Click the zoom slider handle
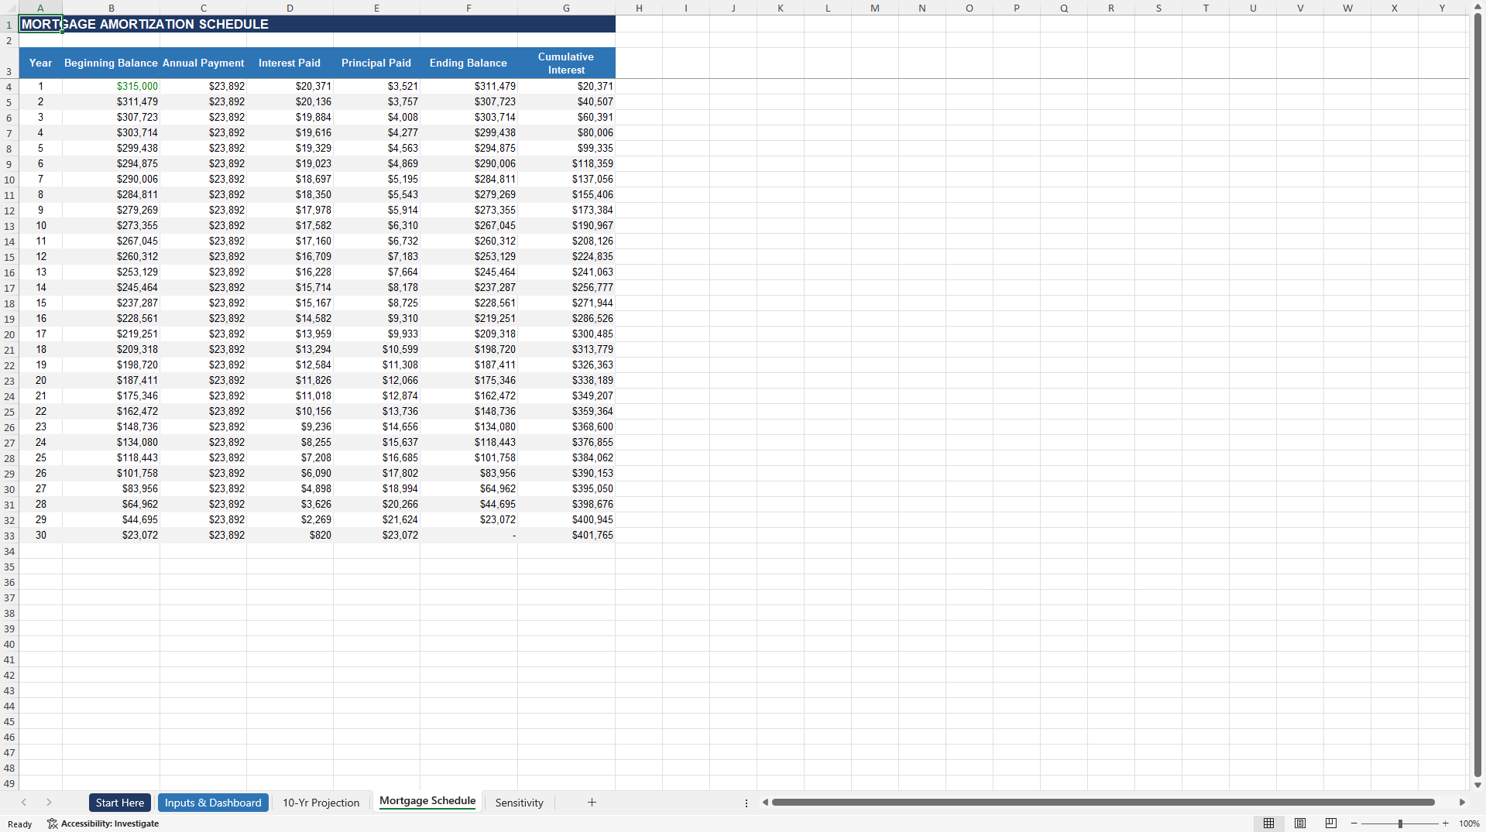 1400,823
